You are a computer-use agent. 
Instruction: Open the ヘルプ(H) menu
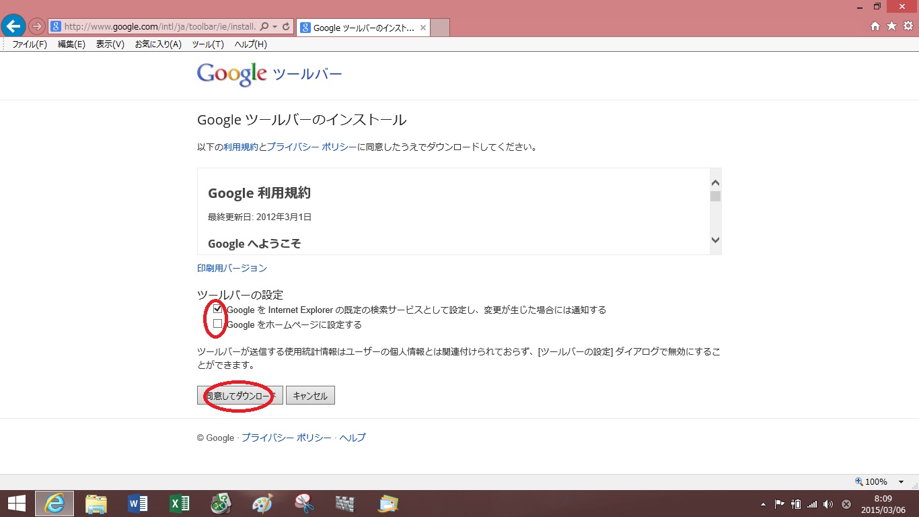[250, 44]
